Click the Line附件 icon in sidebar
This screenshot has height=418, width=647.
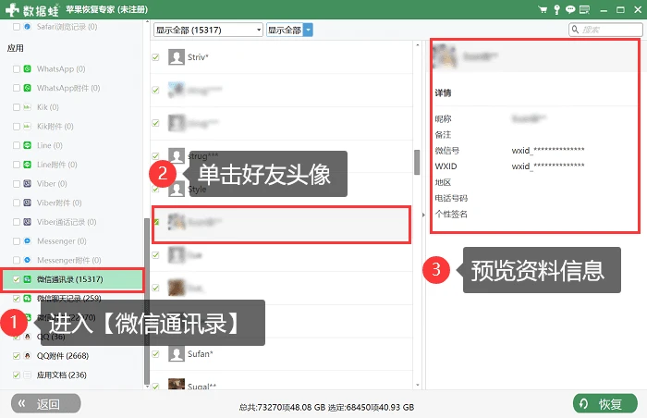coord(27,165)
